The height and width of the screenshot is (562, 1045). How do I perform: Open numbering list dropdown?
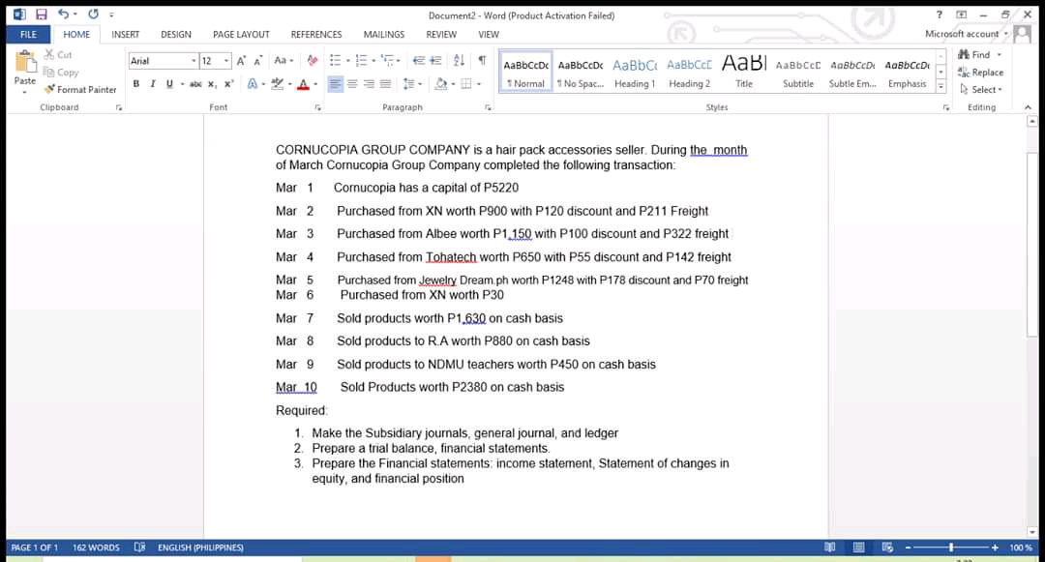[373, 61]
